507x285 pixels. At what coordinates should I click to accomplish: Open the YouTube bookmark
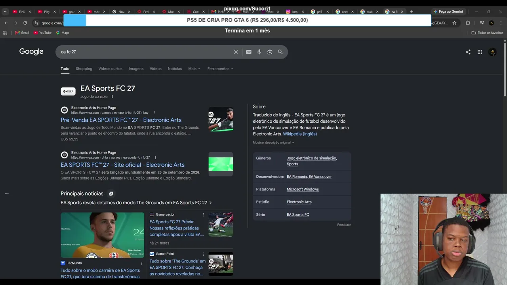(x=43, y=32)
